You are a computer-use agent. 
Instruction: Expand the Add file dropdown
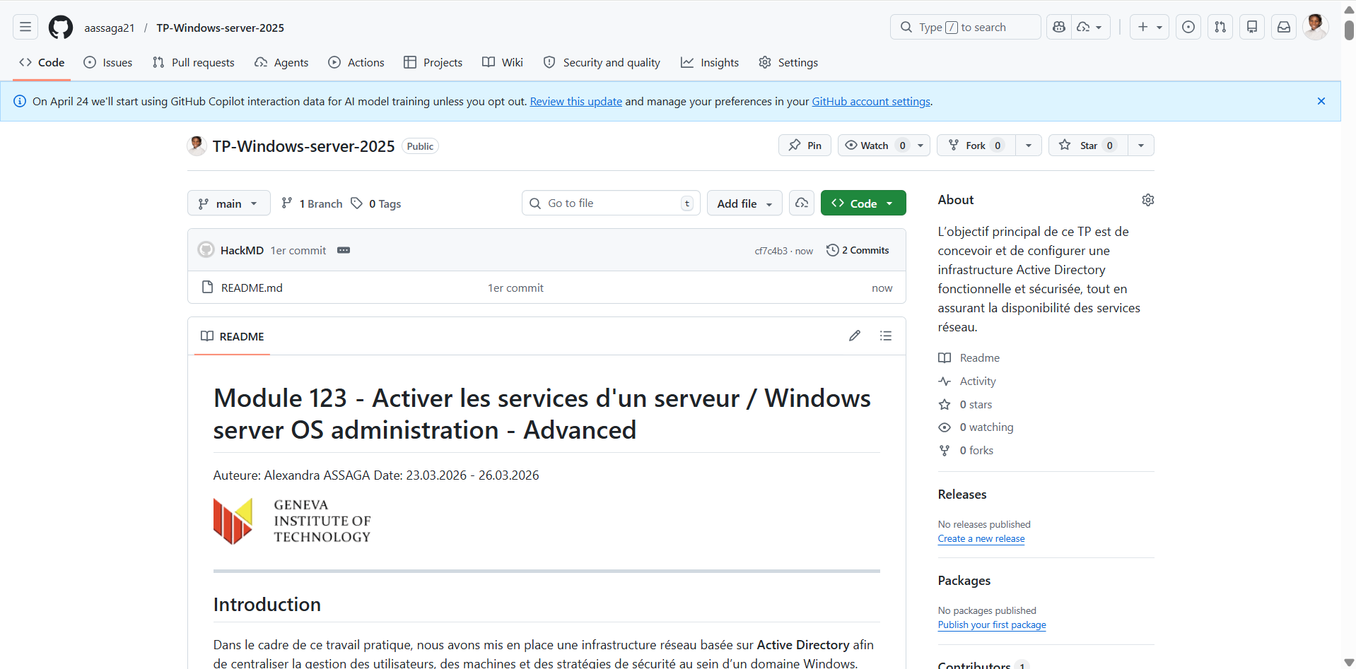tap(744, 203)
